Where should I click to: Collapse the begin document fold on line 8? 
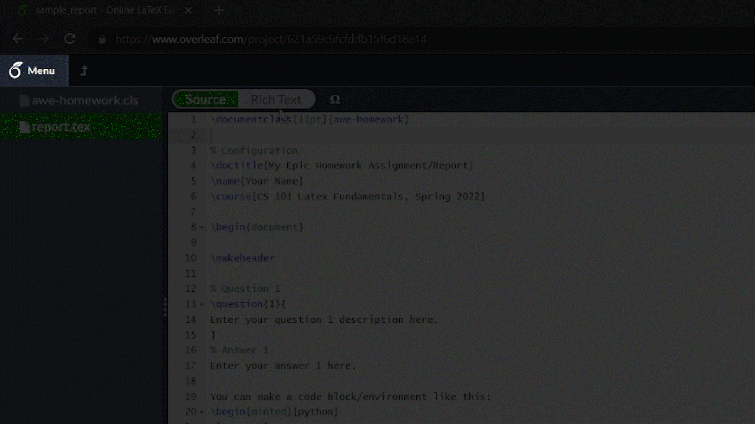[202, 227]
